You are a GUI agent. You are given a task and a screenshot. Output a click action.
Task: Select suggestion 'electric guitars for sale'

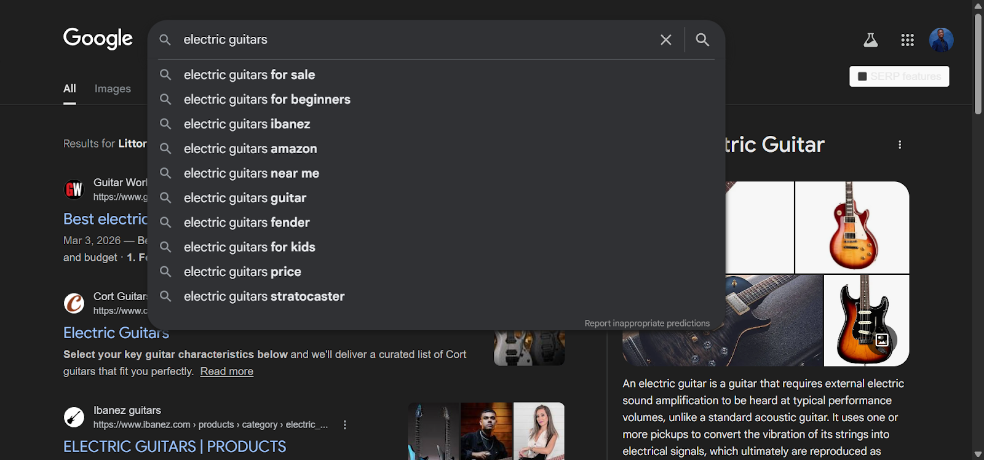(436, 75)
